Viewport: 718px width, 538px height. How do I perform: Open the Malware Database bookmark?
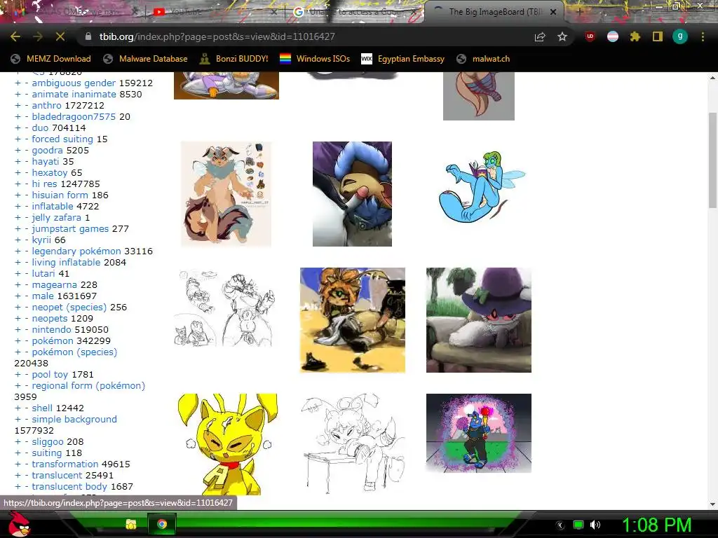coord(145,59)
